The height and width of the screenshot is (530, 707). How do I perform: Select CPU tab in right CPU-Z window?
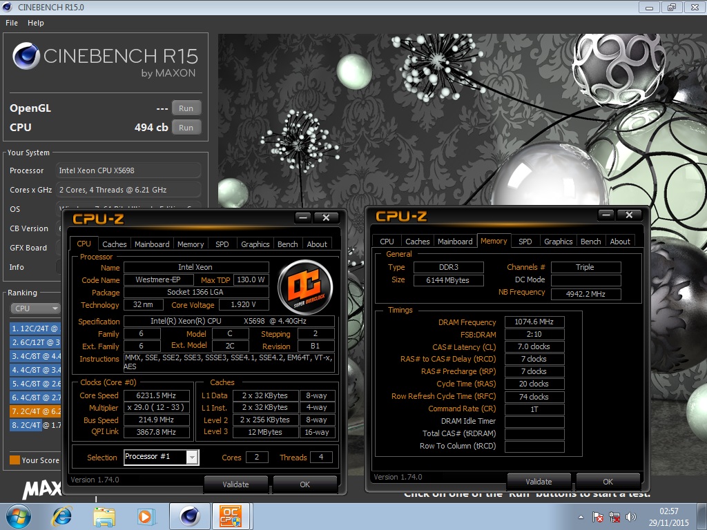[x=387, y=242]
